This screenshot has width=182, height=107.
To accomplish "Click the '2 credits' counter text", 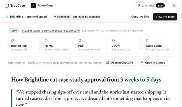I will point(148,6).
